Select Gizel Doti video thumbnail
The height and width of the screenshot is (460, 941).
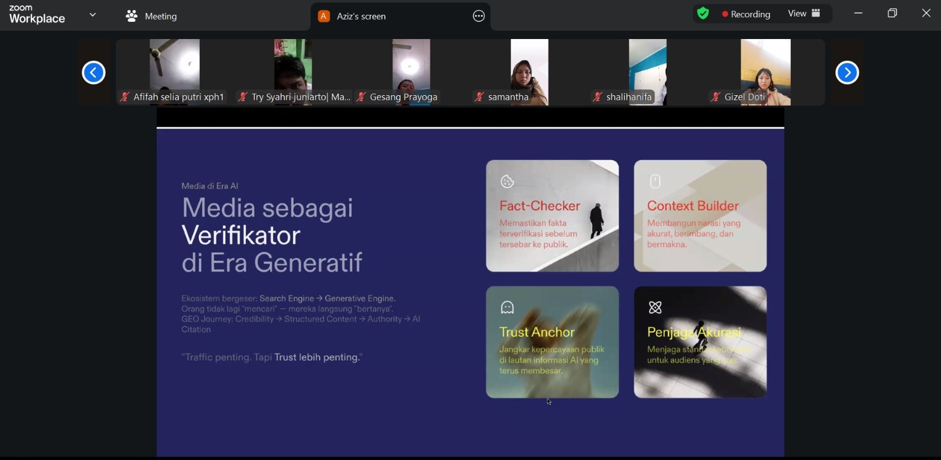(766, 72)
